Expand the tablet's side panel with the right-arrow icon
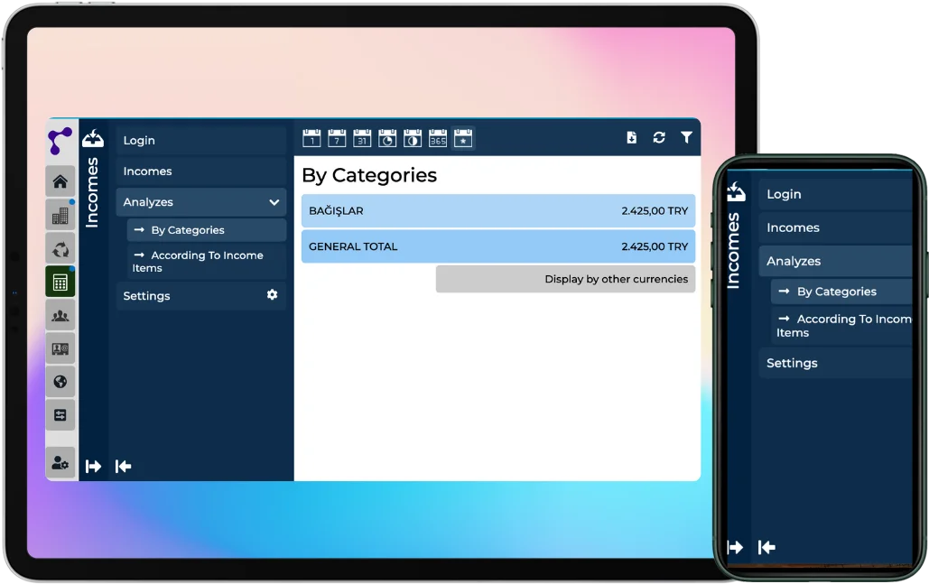The width and height of the screenshot is (929, 584). [x=93, y=466]
